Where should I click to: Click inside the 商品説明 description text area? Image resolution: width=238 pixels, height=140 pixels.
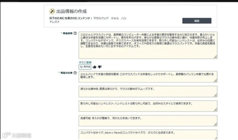pyautogui.click(x=148, y=45)
